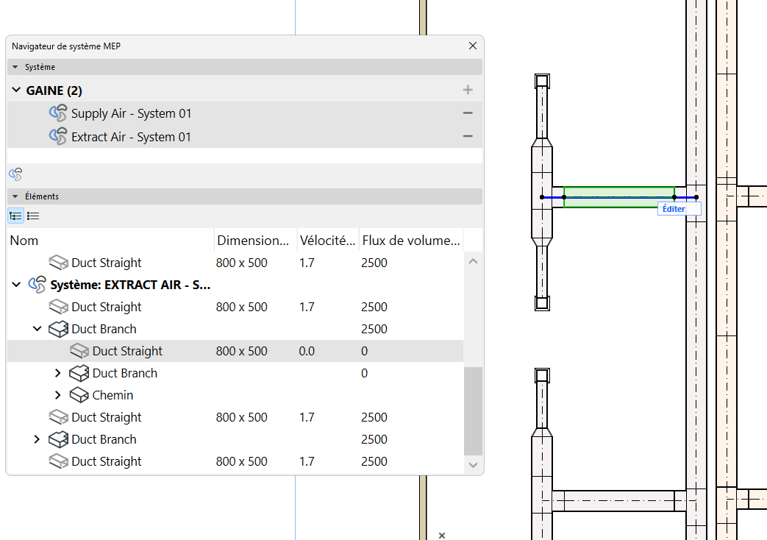Select the Système: EXTRACT AIR row
The height and width of the screenshot is (540, 767).
point(235,285)
